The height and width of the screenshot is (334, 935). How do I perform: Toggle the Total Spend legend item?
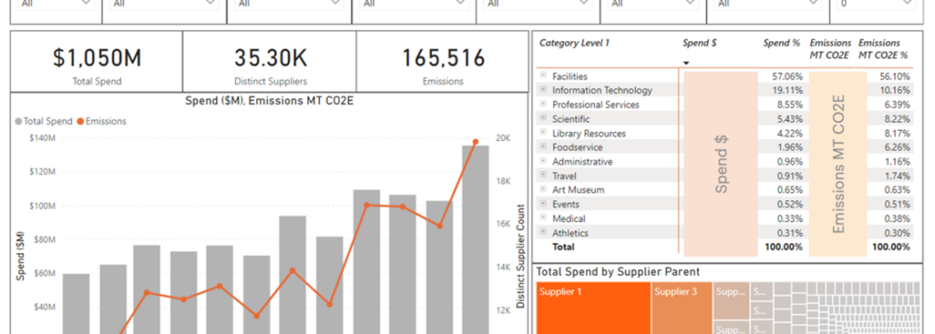(44, 121)
